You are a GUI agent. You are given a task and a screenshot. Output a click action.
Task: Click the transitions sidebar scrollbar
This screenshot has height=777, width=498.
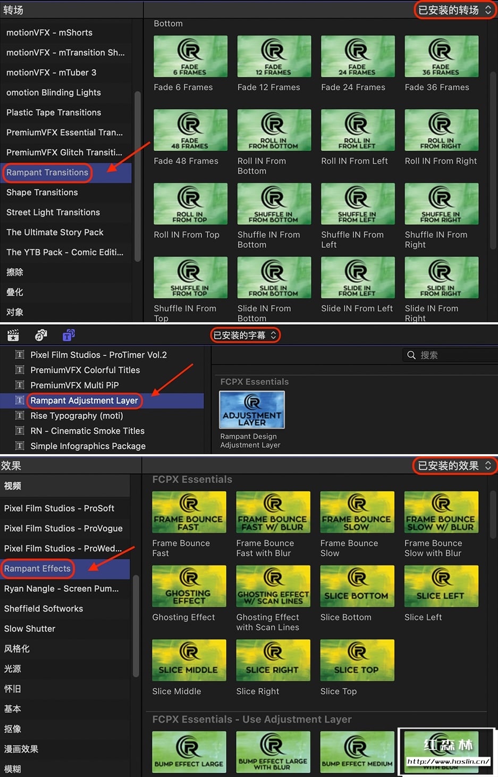(x=138, y=177)
